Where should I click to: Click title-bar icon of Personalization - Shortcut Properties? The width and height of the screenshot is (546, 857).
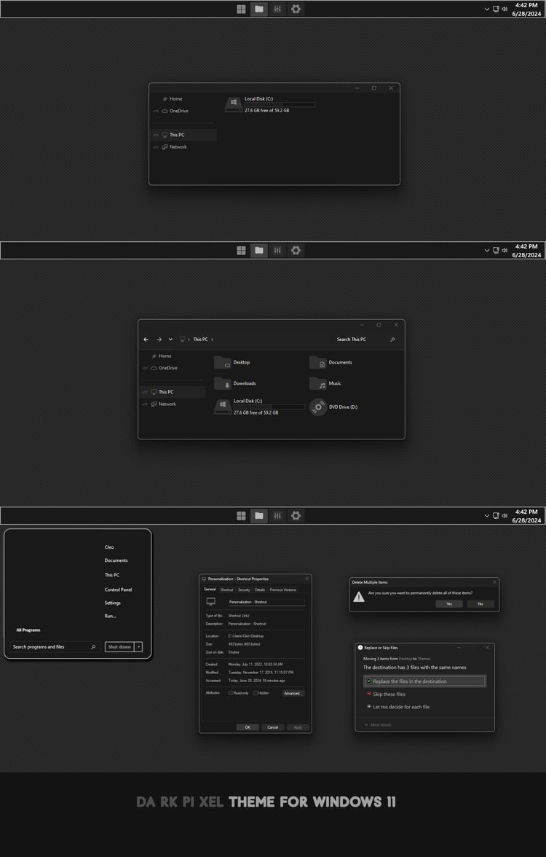(x=204, y=579)
